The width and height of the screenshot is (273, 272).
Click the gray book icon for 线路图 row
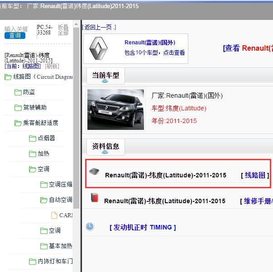[94, 172]
